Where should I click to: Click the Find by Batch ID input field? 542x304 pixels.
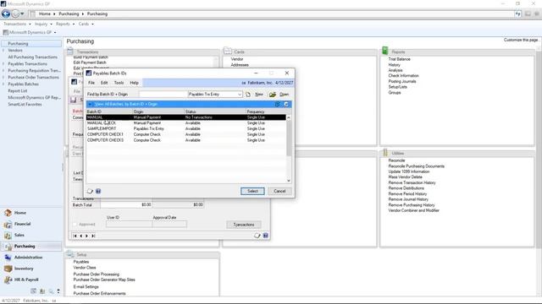coord(163,94)
